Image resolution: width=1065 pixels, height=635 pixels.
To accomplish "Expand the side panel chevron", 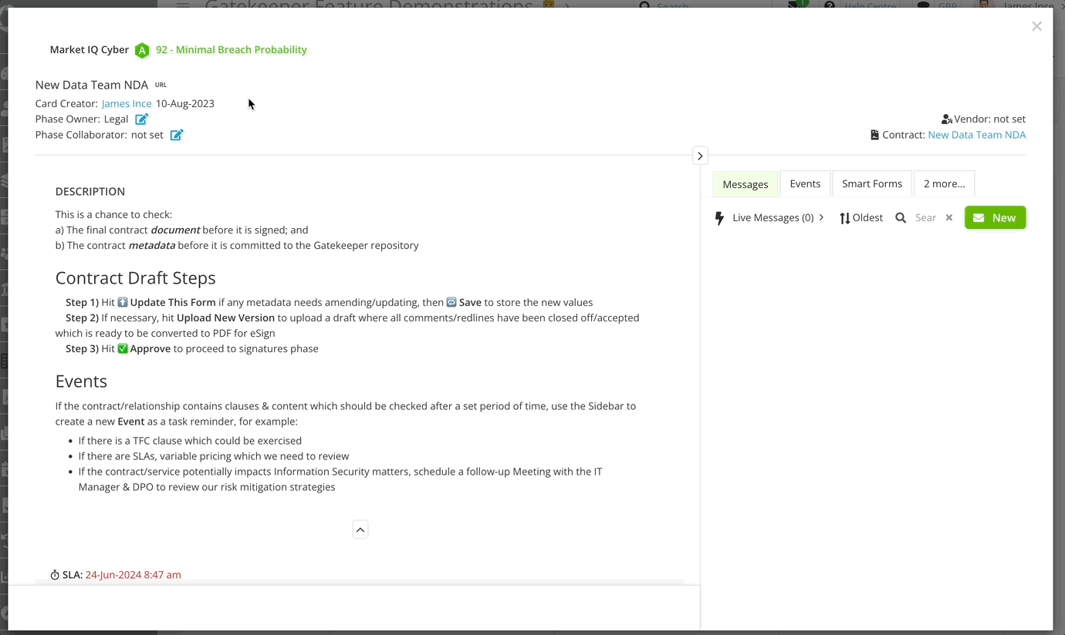I will click(700, 155).
